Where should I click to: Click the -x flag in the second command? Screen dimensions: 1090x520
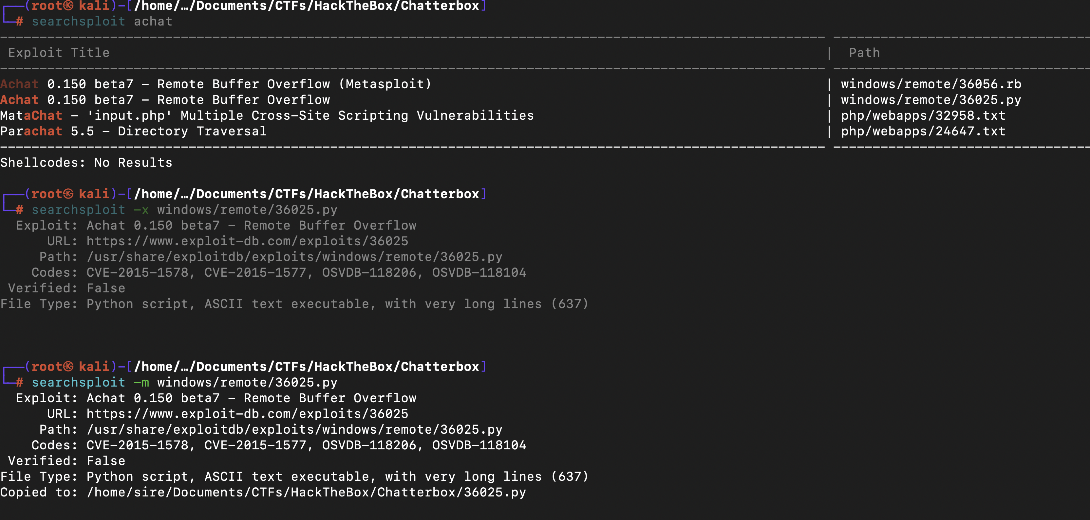pos(141,210)
